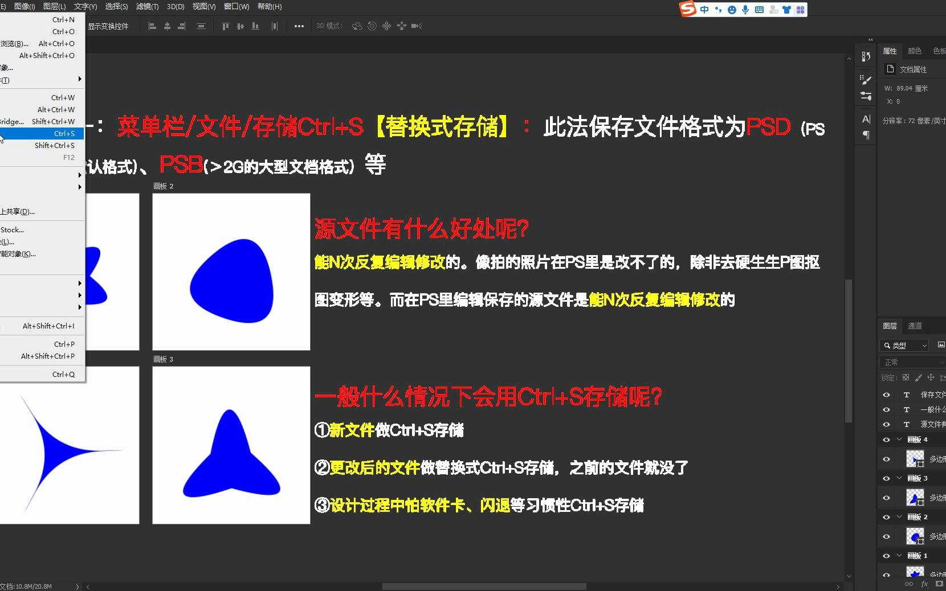The width and height of the screenshot is (946, 591).
Task: Collapse the 画板 3 group
Action: (899, 478)
